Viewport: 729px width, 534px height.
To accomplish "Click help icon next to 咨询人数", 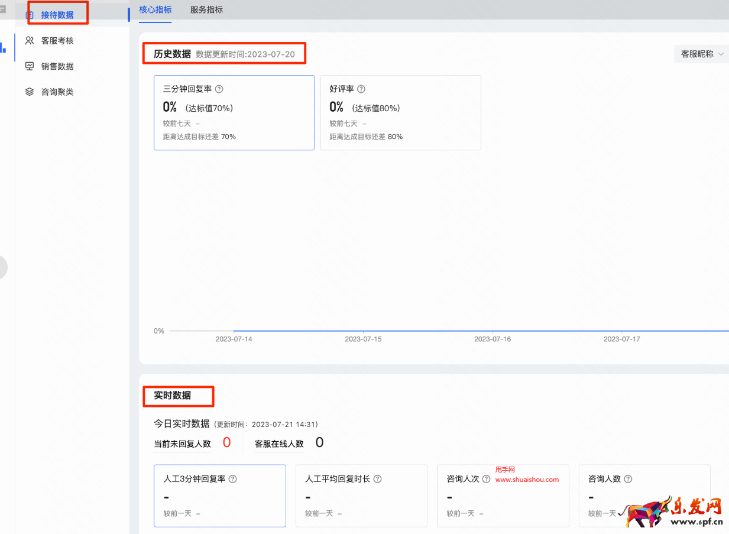I will [x=628, y=479].
